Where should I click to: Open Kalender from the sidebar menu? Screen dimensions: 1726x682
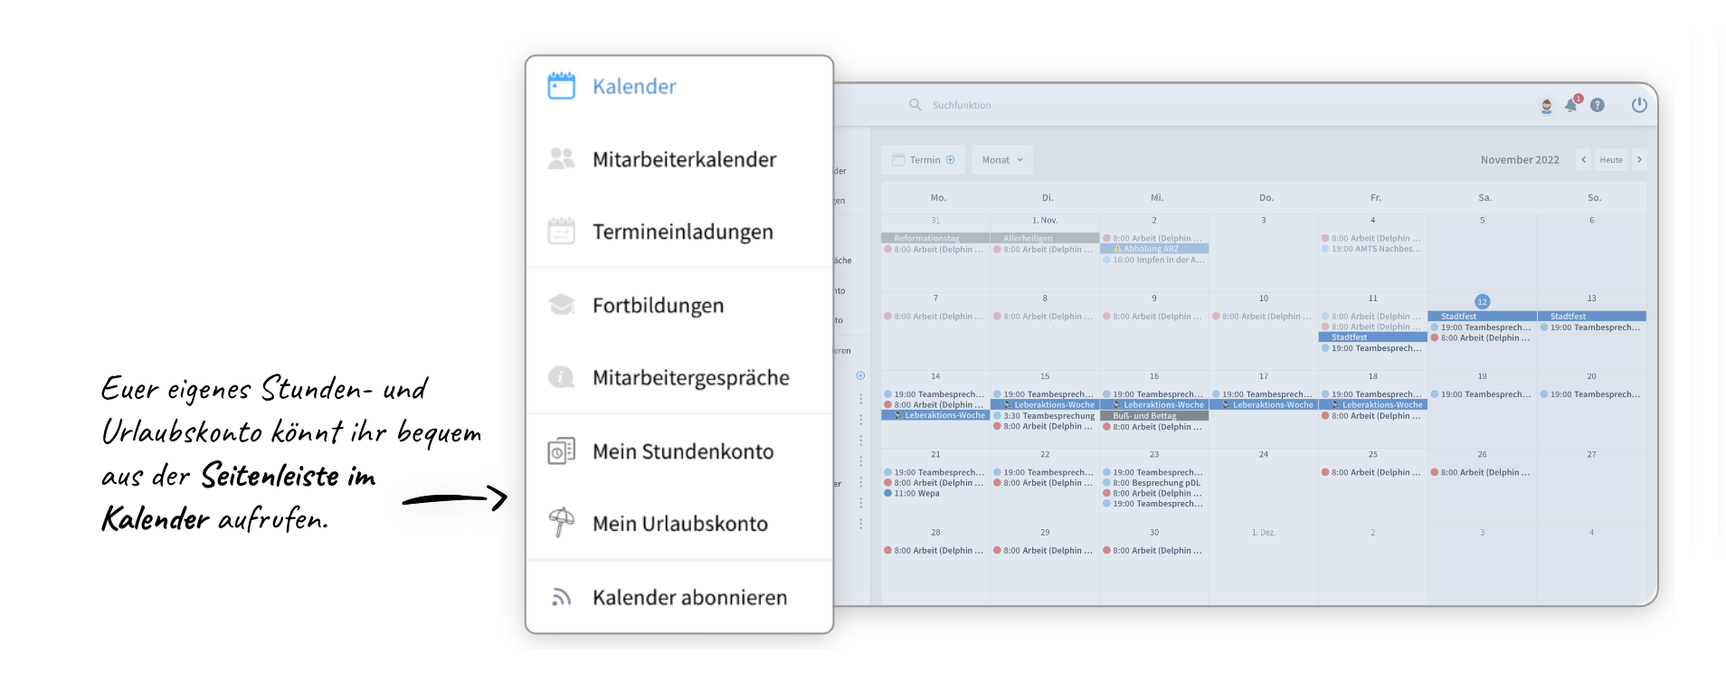coord(633,87)
